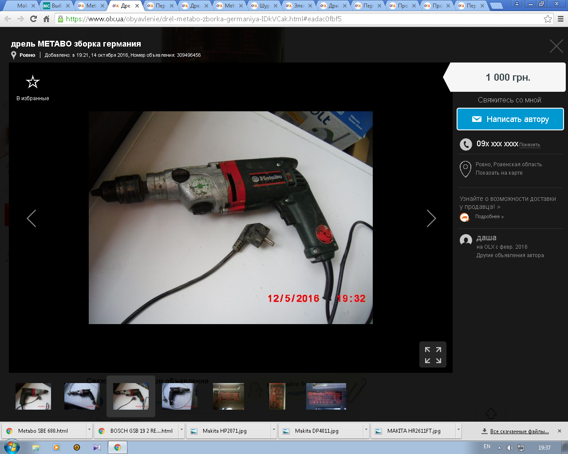Open dropdown for 'MAKITA HR2611FT.jpg' download
Screen dimensions: 568x454
click(458, 431)
